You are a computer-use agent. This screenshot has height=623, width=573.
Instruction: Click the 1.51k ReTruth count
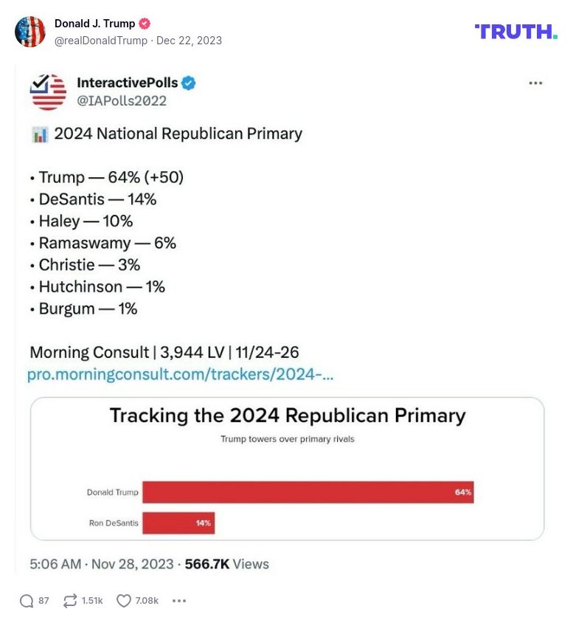[90, 601]
